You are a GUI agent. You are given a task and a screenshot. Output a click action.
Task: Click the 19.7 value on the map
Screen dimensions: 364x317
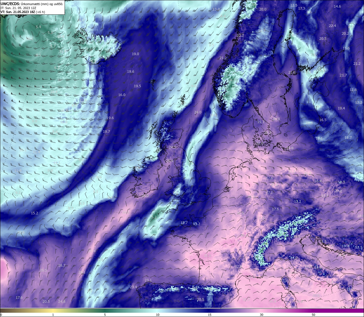coord(106,131)
